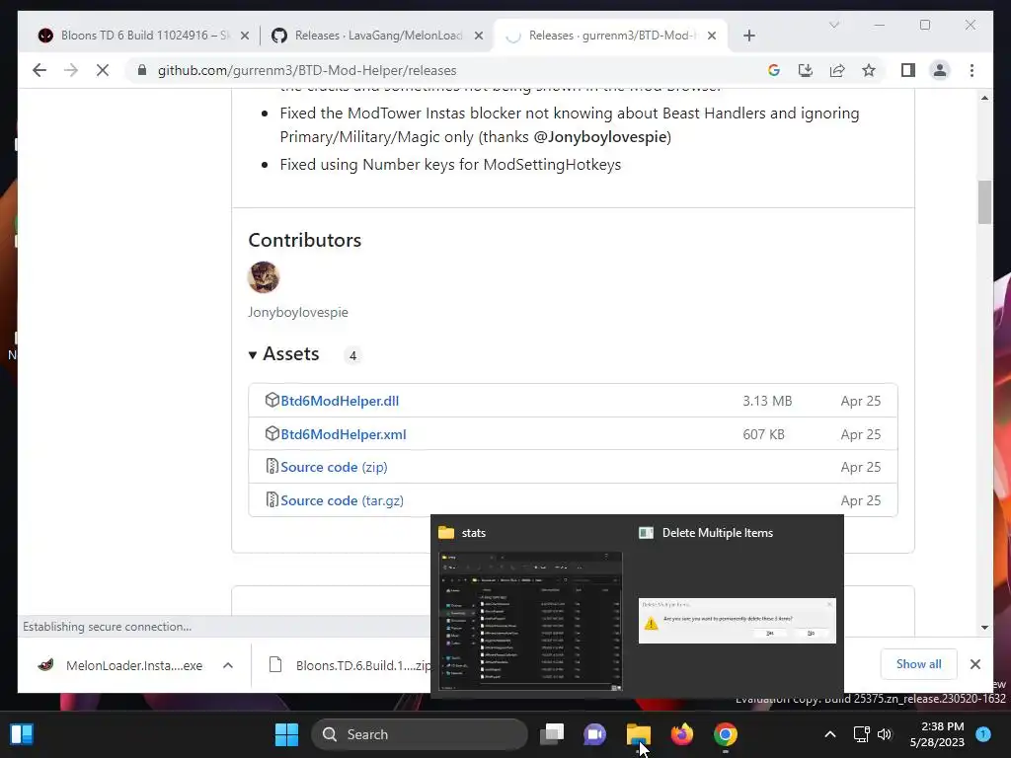Show all downloads
Screen dimensions: 1011x758
[918, 664]
